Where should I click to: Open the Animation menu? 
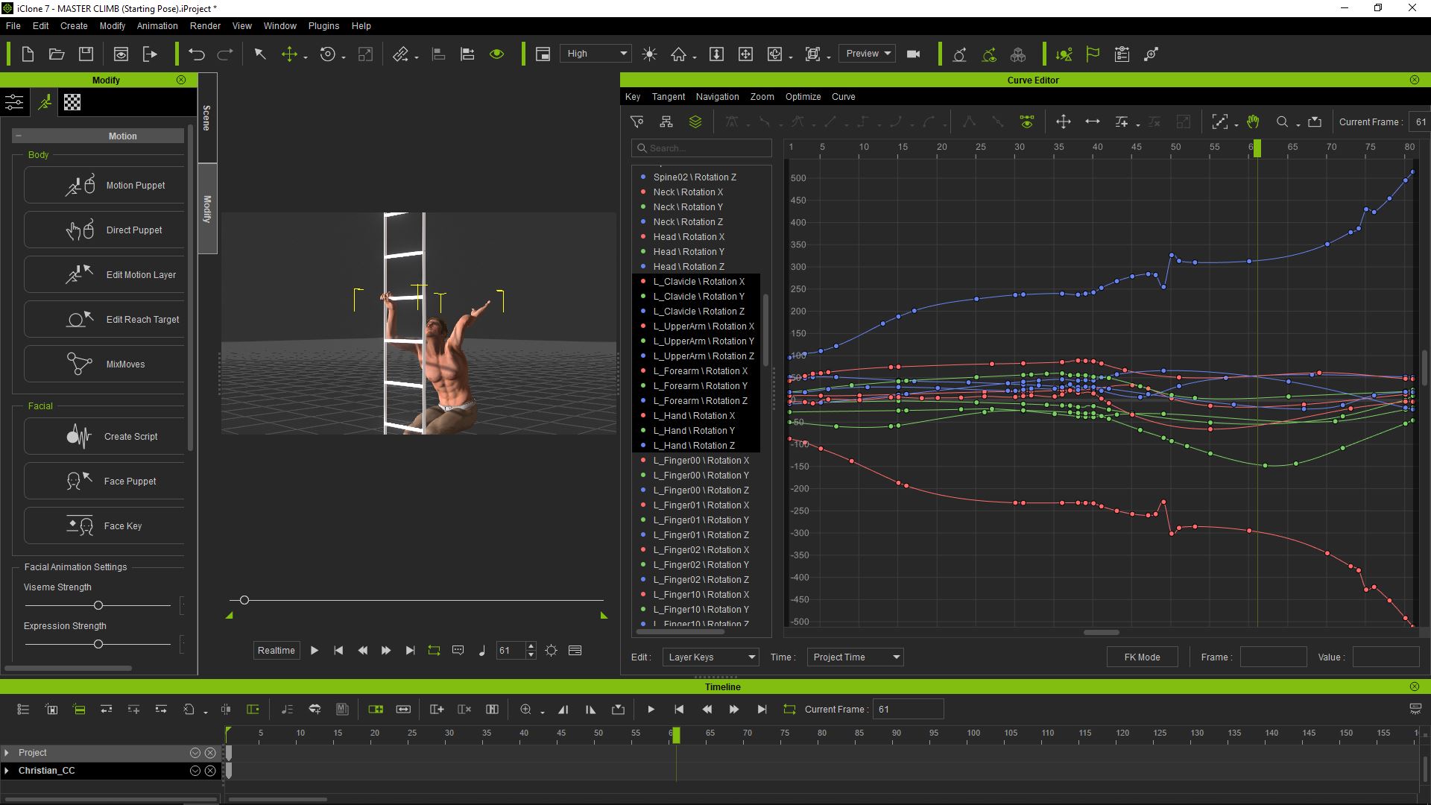(157, 25)
